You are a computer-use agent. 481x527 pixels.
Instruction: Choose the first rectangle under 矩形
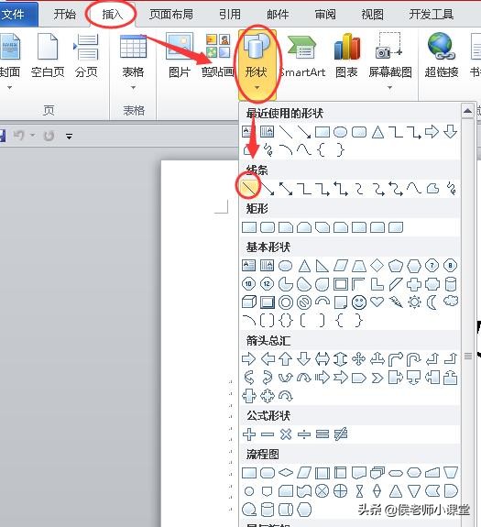pyautogui.click(x=249, y=227)
